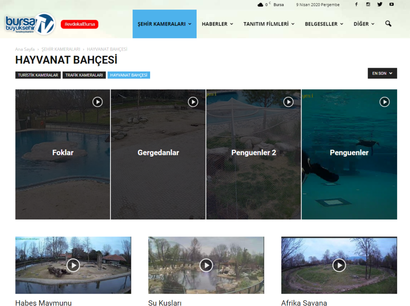410x306 pixels.
Task: Click the #evdekalBursa red button
Action: pos(80,24)
